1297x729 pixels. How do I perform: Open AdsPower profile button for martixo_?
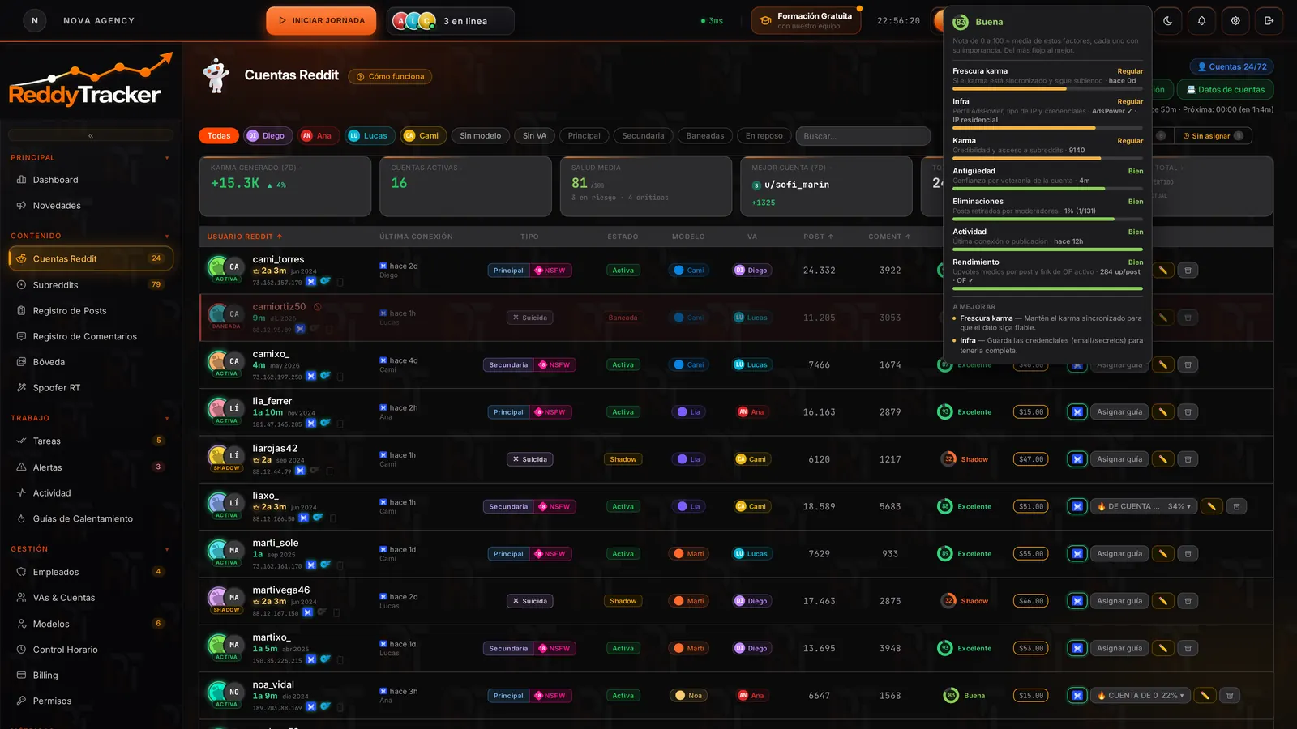click(x=1077, y=649)
